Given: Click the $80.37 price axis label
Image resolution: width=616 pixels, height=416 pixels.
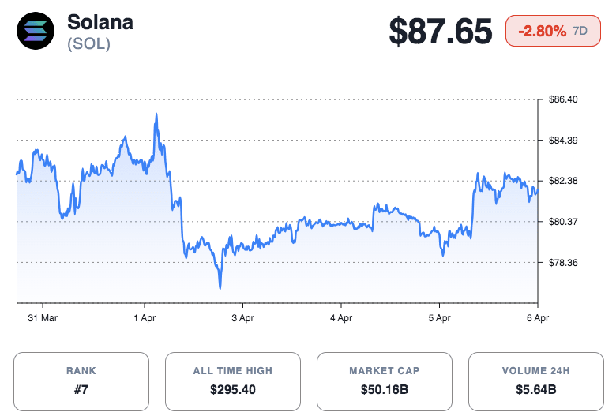Looking at the screenshot, I should click(x=563, y=222).
